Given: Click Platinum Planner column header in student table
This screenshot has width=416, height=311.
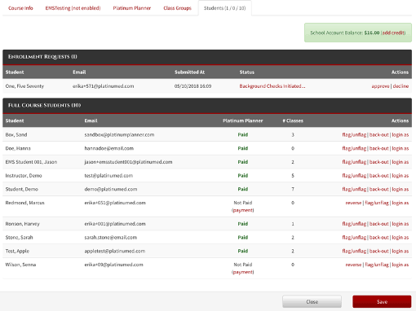Looking at the screenshot, I should (243, 120).
